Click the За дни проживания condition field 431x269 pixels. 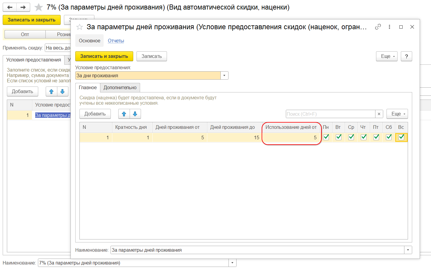click(x=148, y=75)
